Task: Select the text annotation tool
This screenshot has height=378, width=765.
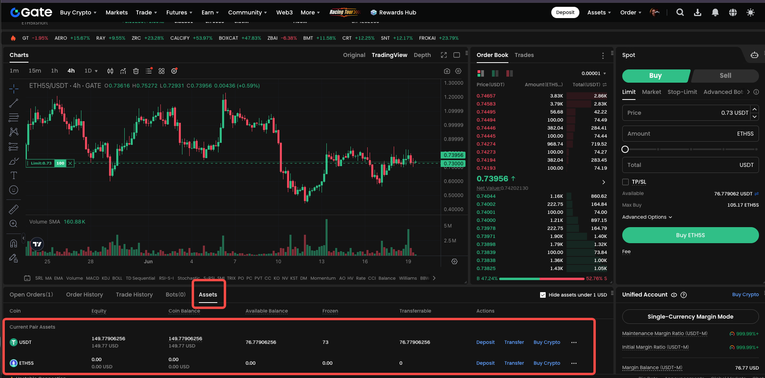Action: coord(14,175)
